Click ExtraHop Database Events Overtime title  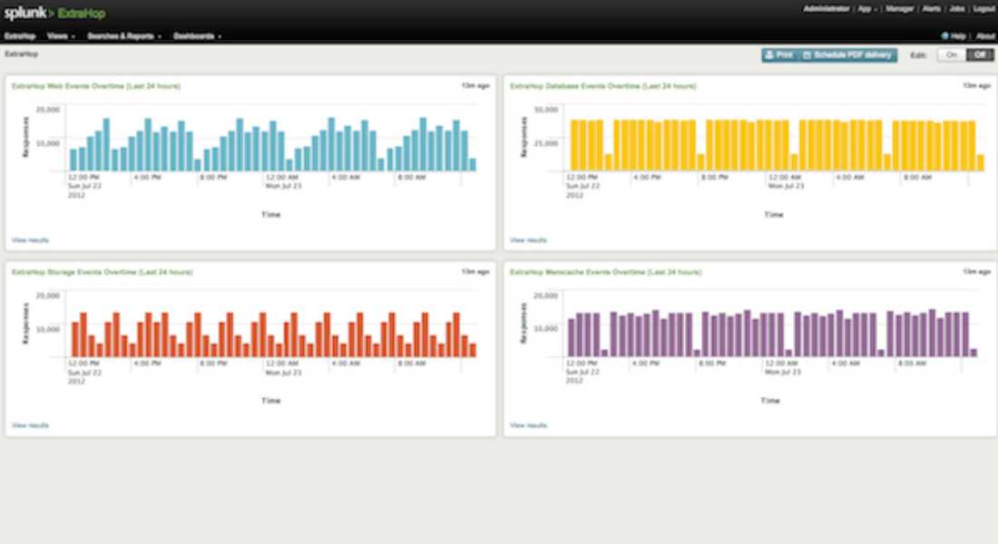602,86
